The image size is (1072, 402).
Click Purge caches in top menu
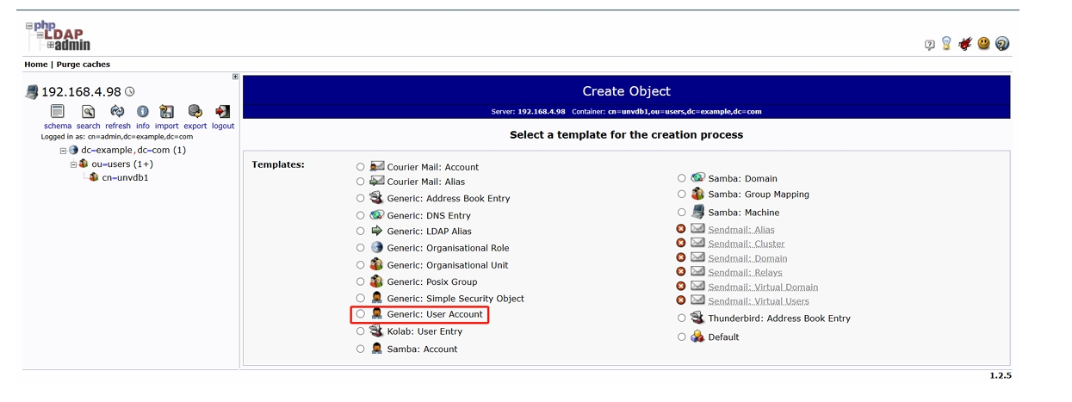pyautogui.click(x=84, y=65)
